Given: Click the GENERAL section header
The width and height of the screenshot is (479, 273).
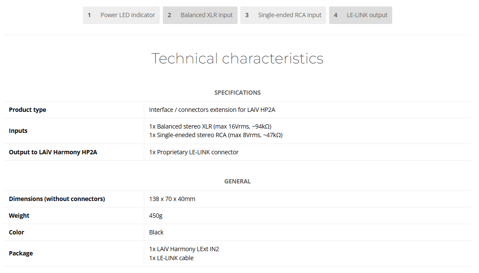Looking at the screenshot, I should pyautogui.click(x=238, y=181).
